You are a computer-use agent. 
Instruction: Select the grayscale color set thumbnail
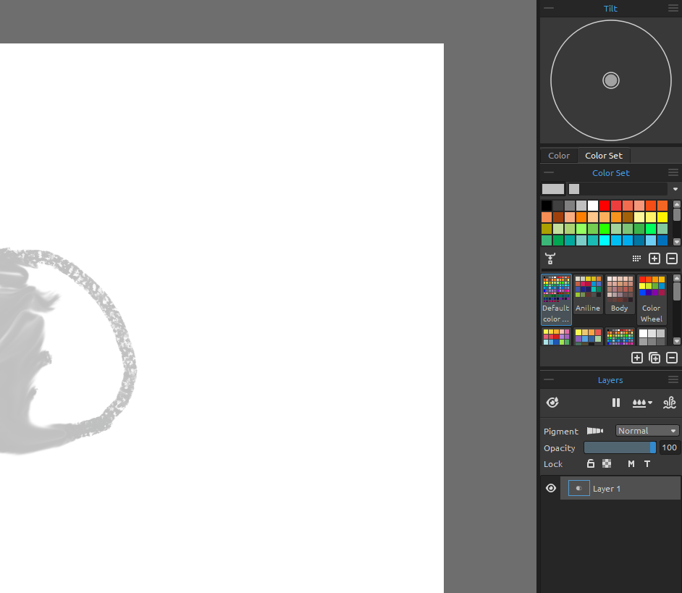[x=652, y=337]
